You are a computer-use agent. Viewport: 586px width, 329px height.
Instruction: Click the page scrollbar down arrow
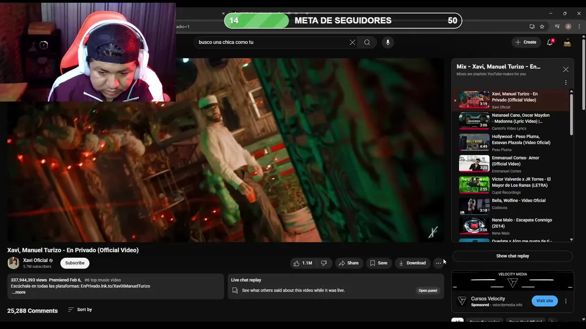pos(583,319)
